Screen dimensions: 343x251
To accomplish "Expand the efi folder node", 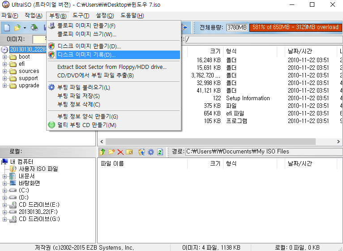I will 4,64.
